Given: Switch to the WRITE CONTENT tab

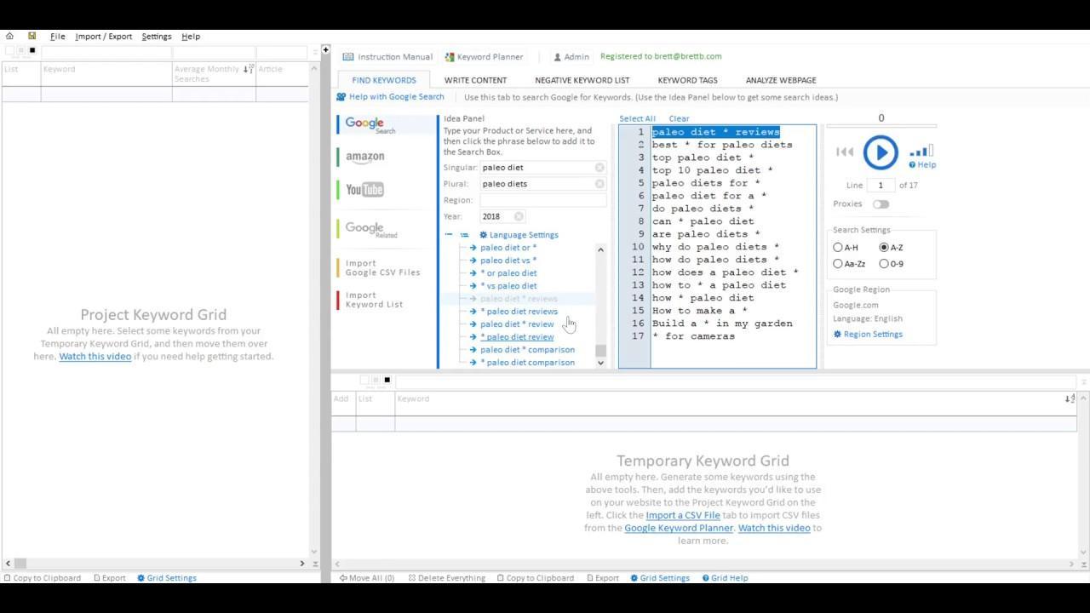Looking at the screenshot, I should [475, 80].
